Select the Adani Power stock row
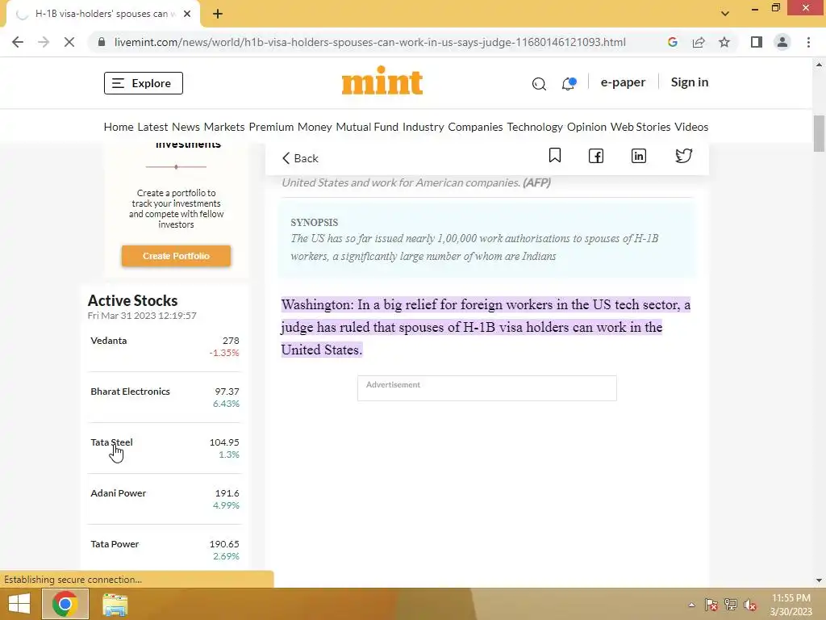Viewport: 826px width, 620px height. coord(165,499)
